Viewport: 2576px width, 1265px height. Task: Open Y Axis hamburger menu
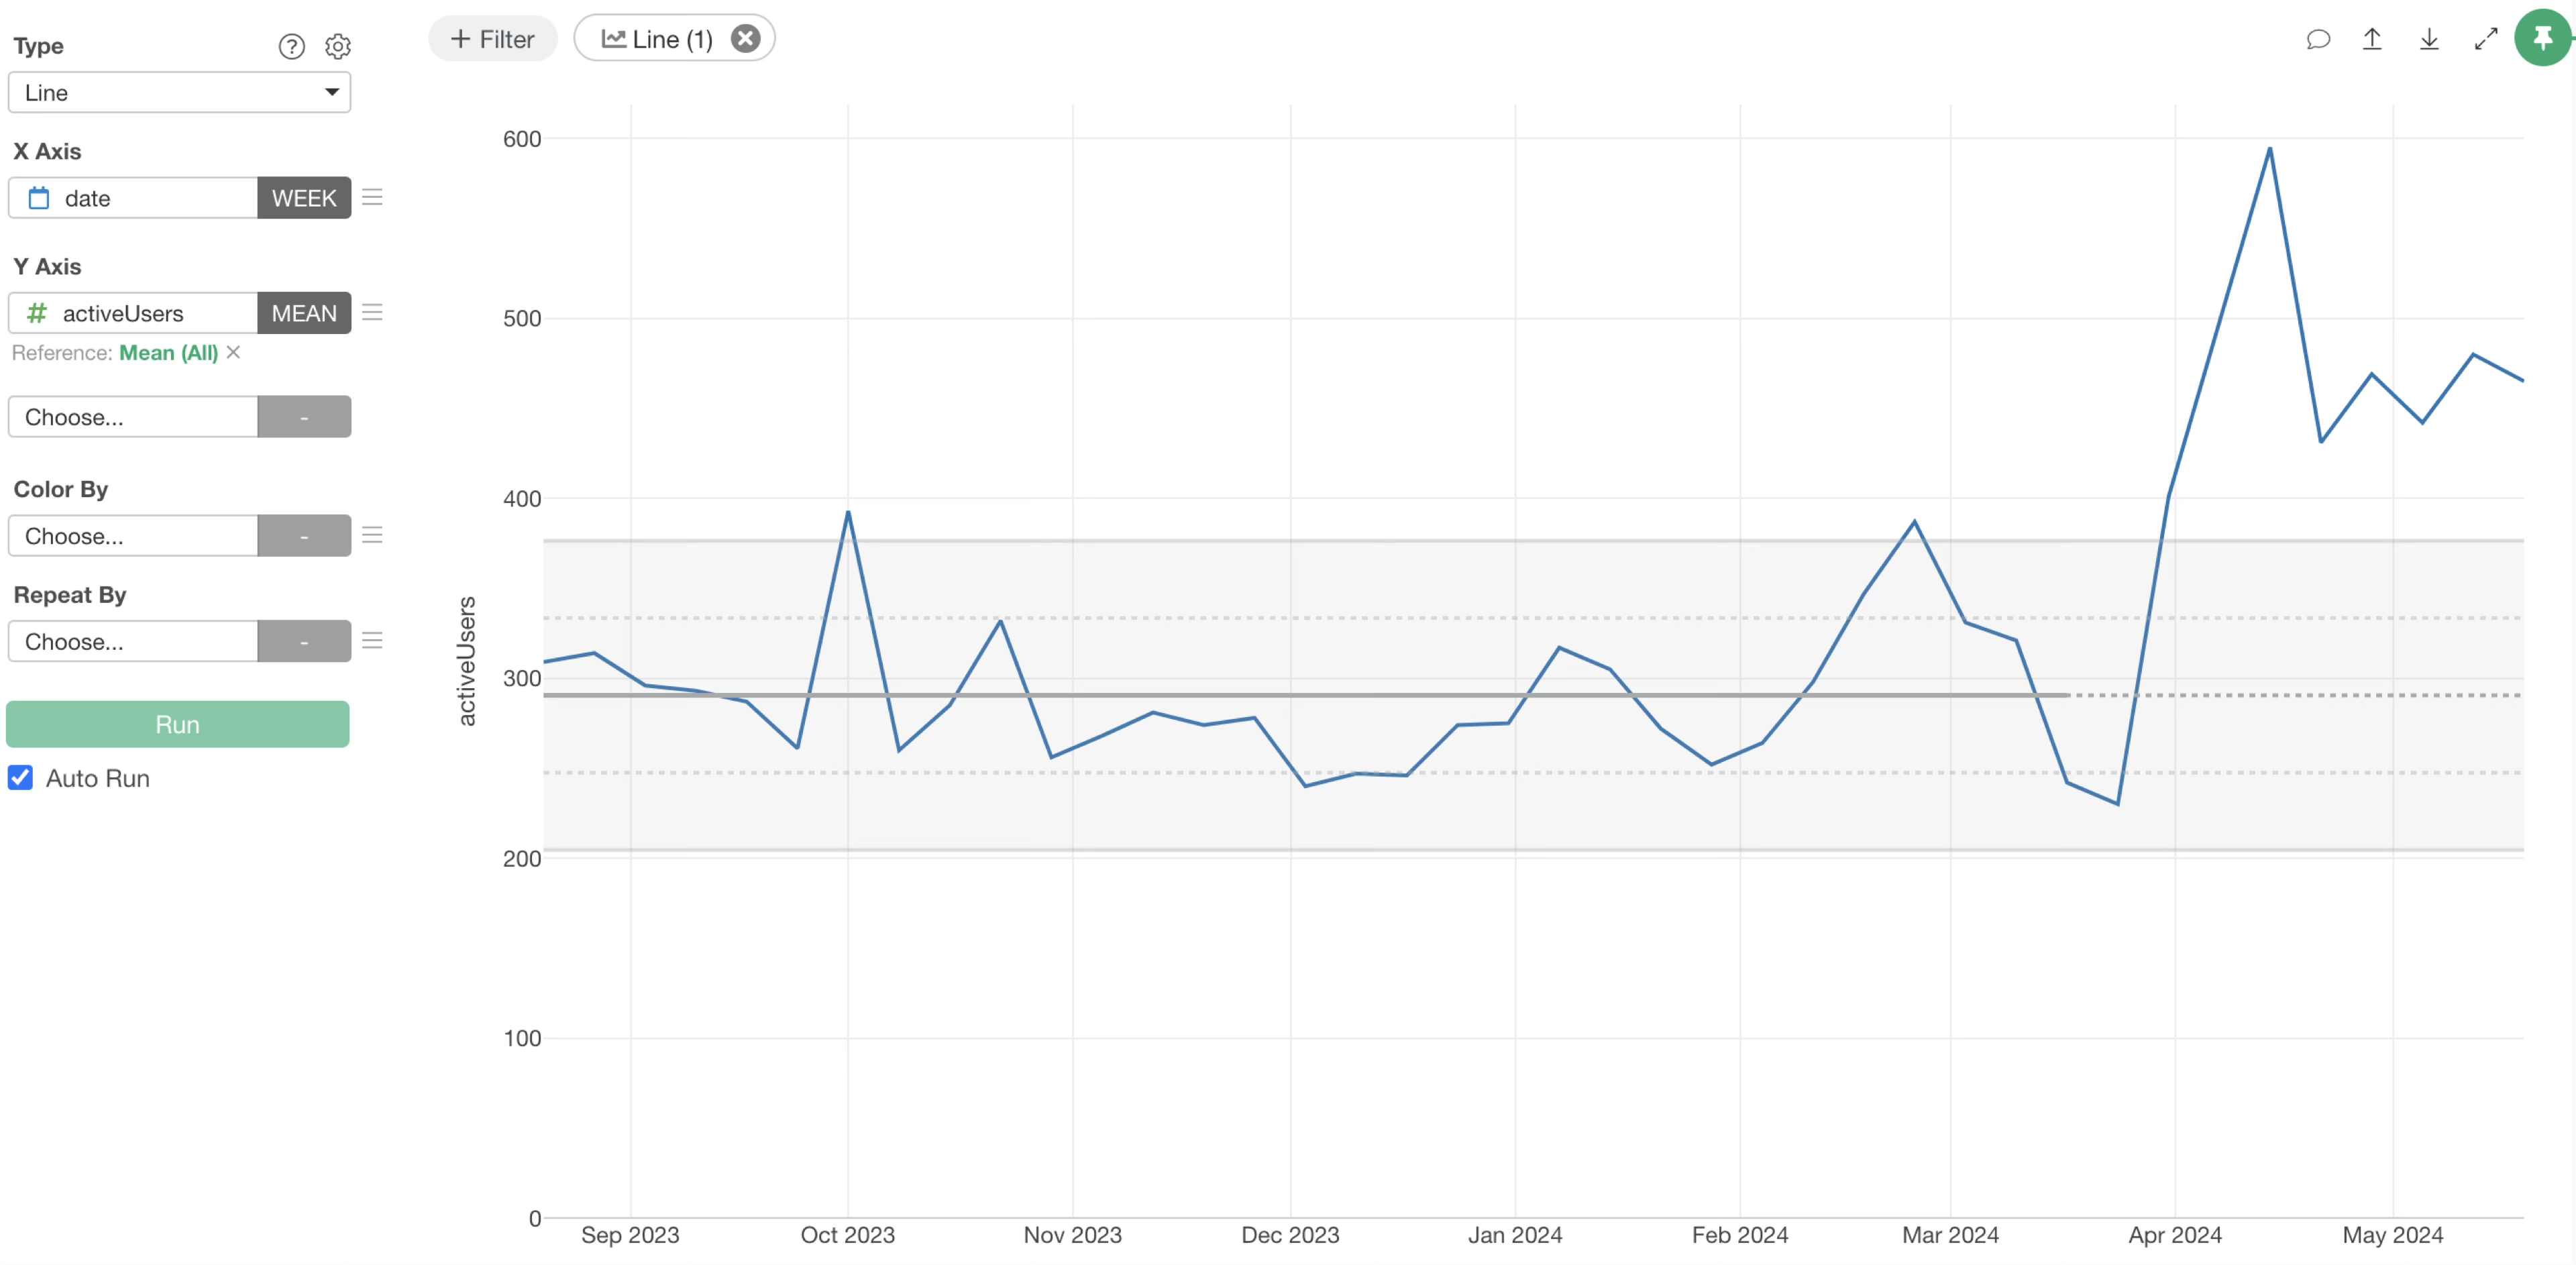pos(372,313)
